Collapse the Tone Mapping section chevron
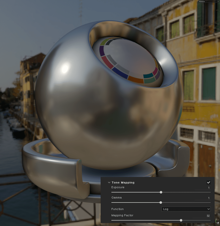 pos(109,183)
